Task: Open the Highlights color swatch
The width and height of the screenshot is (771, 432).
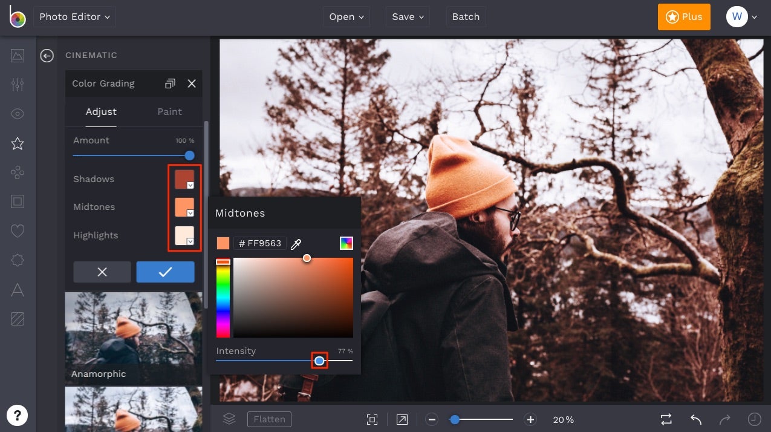Action: tap(184, 235)
